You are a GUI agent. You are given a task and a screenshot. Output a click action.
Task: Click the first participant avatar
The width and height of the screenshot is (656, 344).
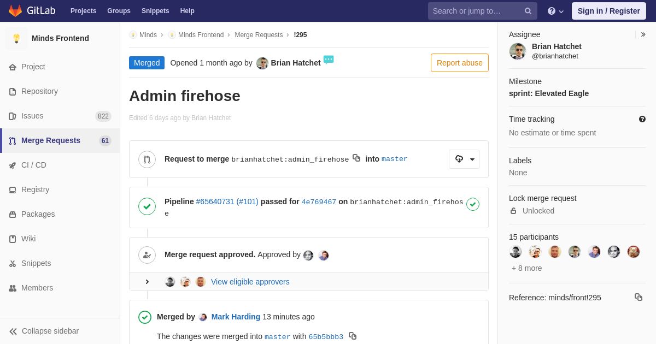click(x=516, y=252)
